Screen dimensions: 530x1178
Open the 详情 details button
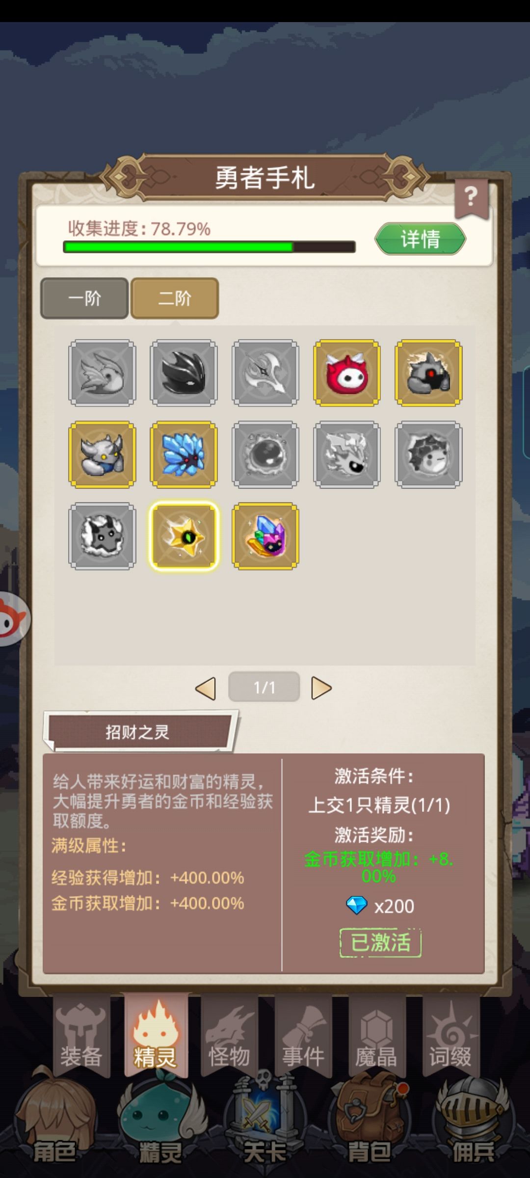pyautogui.click(x=420, y=239)
